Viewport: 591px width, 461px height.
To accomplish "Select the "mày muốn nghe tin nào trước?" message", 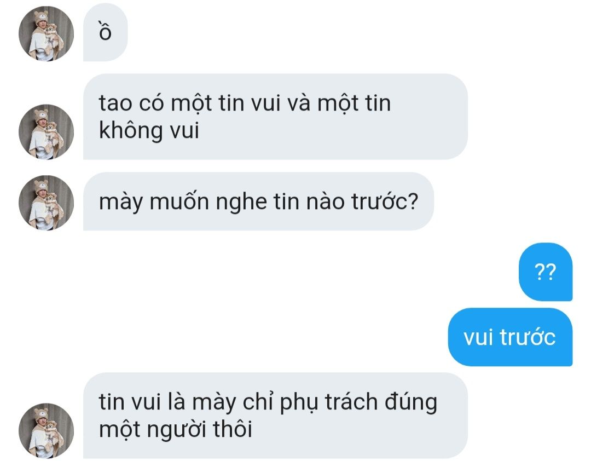I will coord(258,201).
